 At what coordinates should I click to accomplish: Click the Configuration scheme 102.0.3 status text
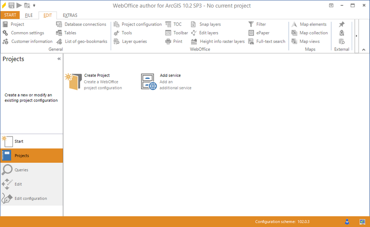coord(282,222)
